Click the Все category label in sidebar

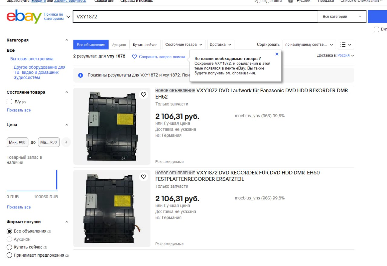click(11, 50)
